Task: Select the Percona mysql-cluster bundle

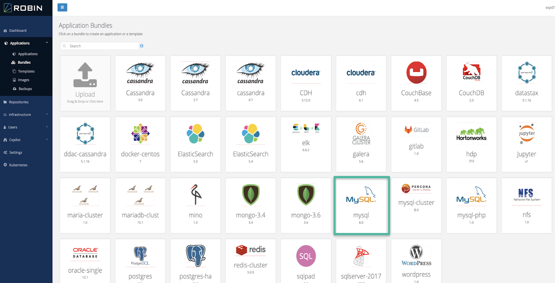Action: [416, 205]
